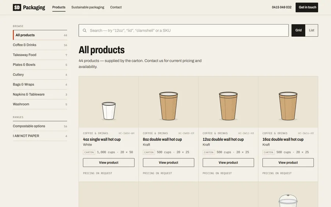Image resolution: width=331 pixels, height=207 pixels.
Task: Browse Takeaway Food category
Action: coord(40,55)
